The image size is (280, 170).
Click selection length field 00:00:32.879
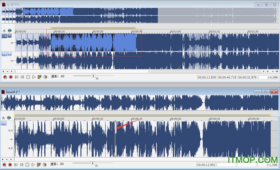click(x=247, y=77)
